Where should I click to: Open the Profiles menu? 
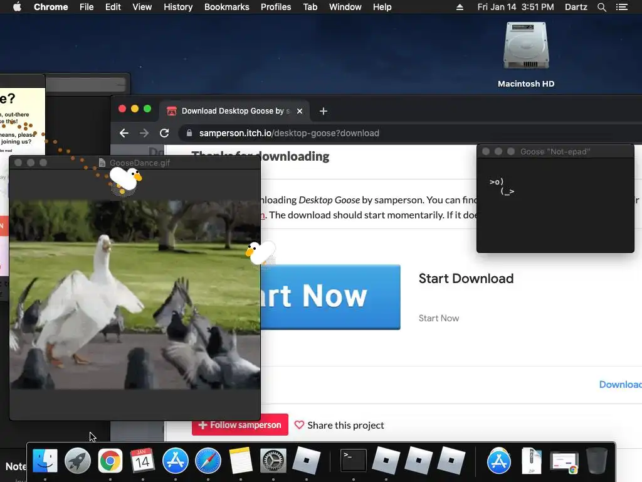coord(276,7)
